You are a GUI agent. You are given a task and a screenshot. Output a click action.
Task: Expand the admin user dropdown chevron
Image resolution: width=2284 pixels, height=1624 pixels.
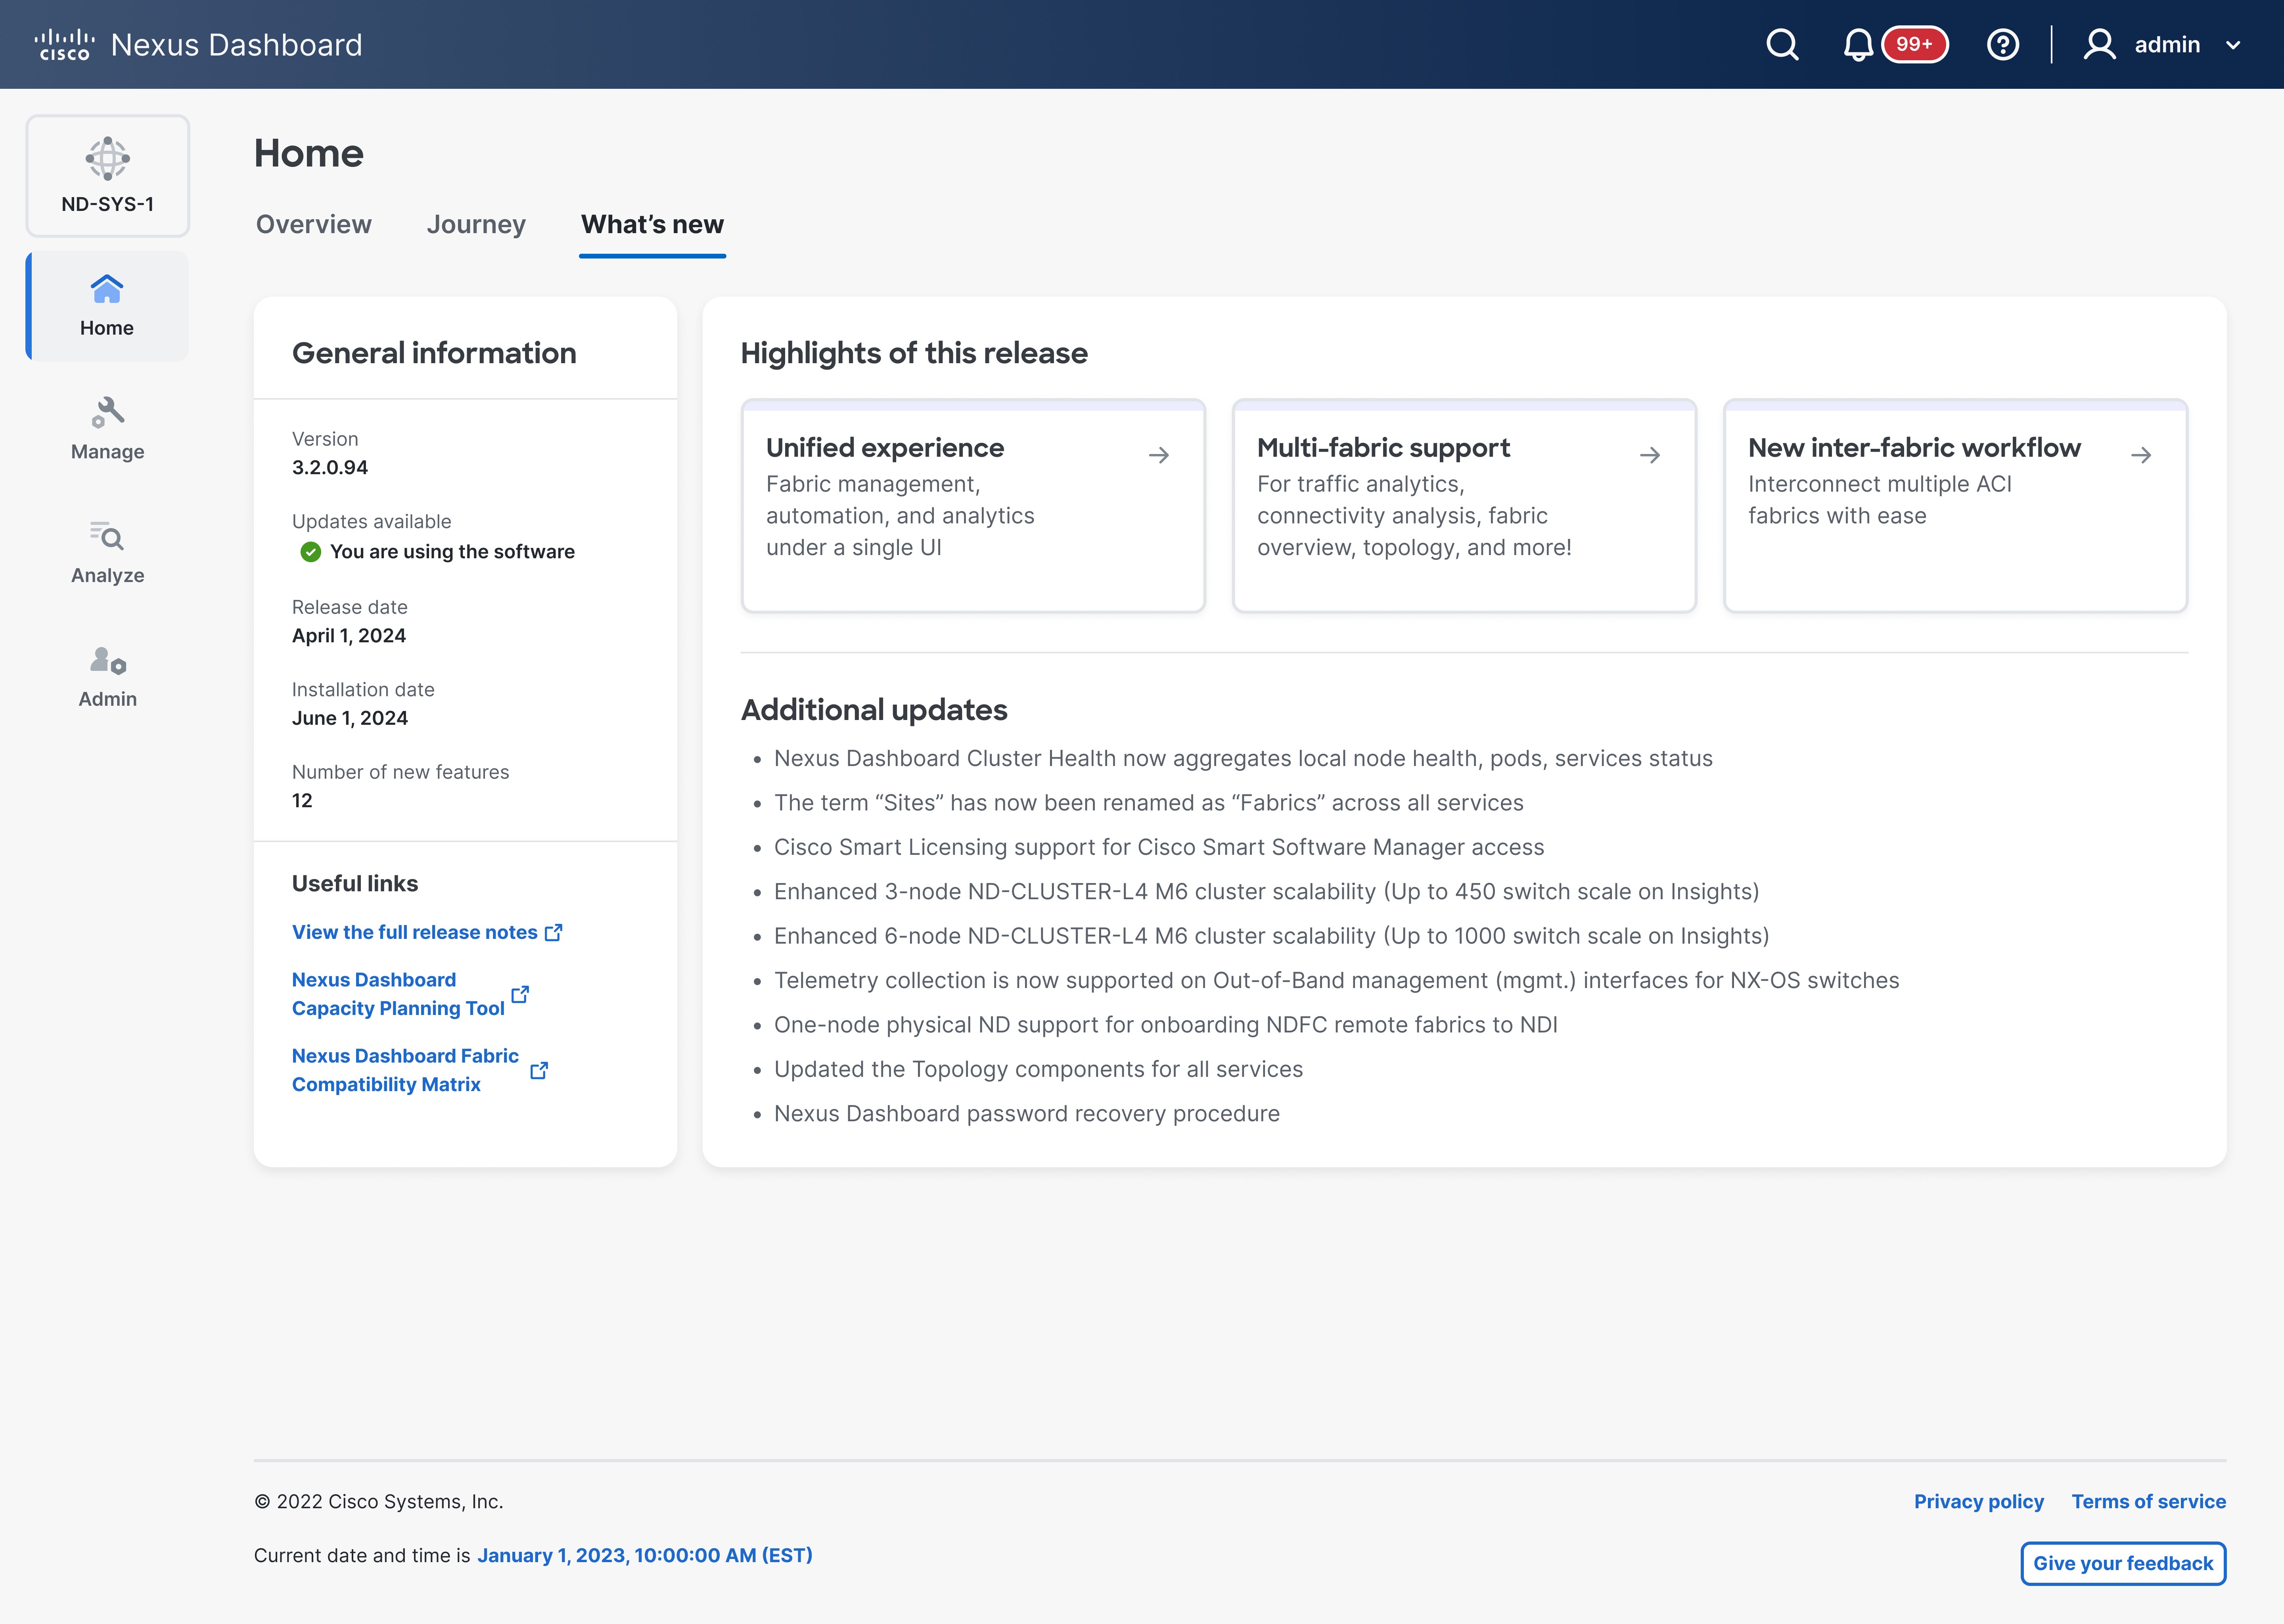click(x=2233, y=45)
